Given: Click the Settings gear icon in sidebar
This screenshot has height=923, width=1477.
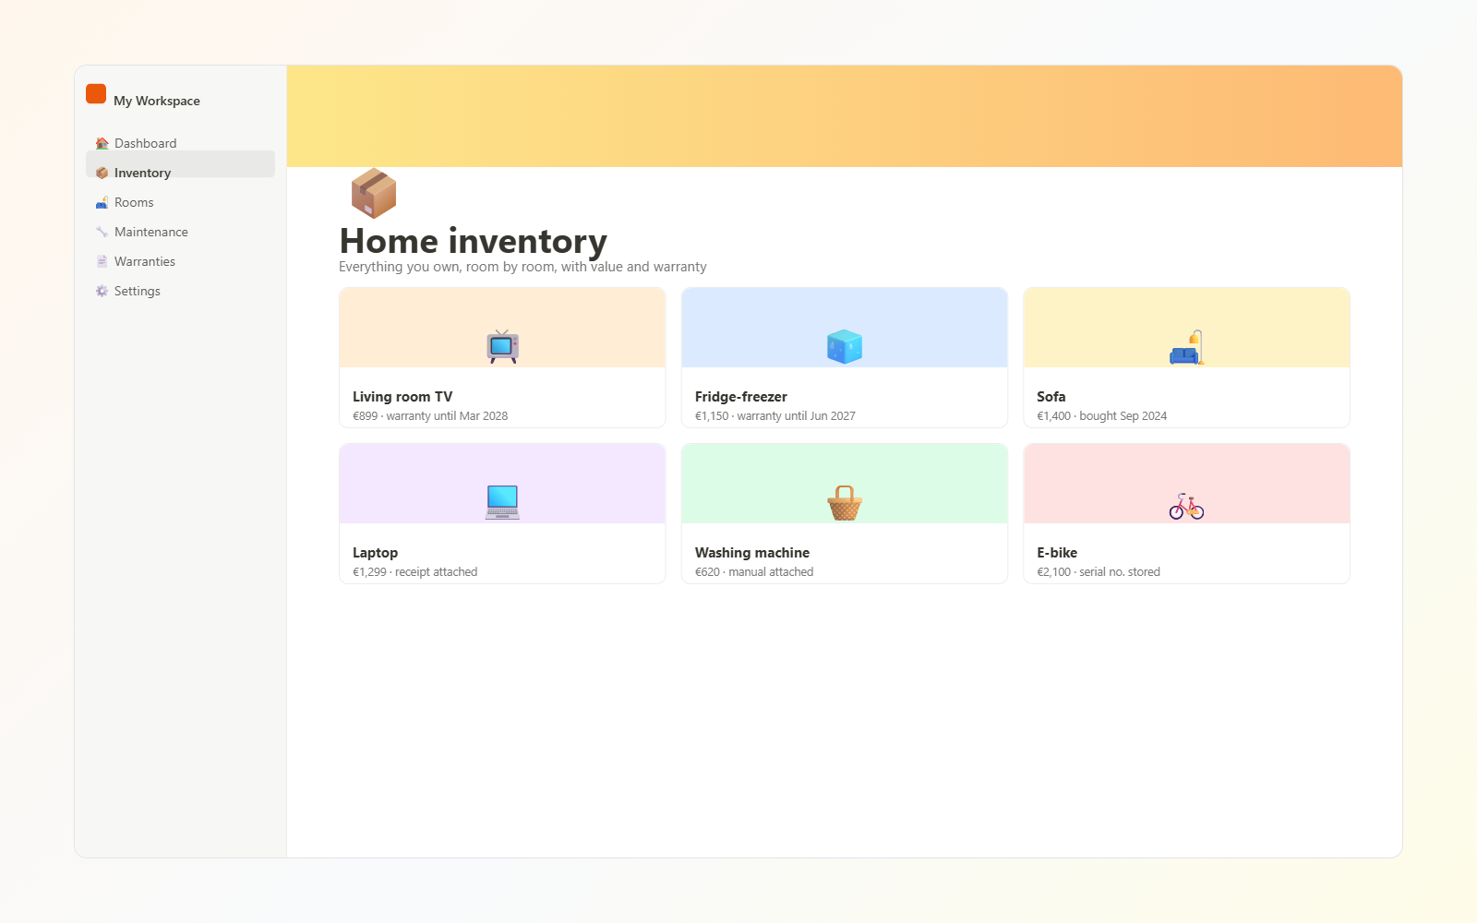Looking at the screenshot, I should 102,291.
